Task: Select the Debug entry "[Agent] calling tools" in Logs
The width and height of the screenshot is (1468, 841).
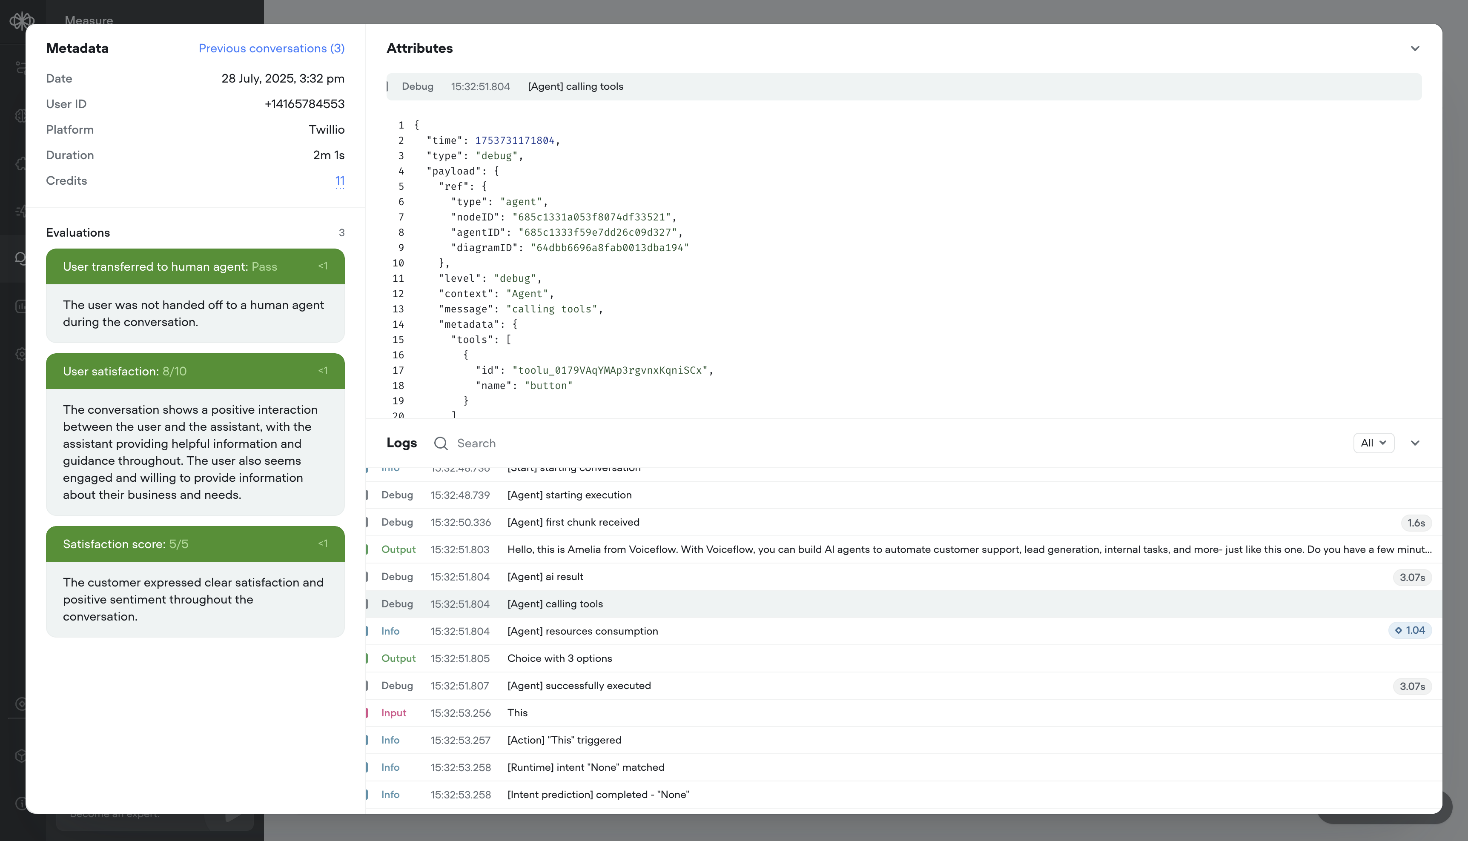Action: [555, 604]
